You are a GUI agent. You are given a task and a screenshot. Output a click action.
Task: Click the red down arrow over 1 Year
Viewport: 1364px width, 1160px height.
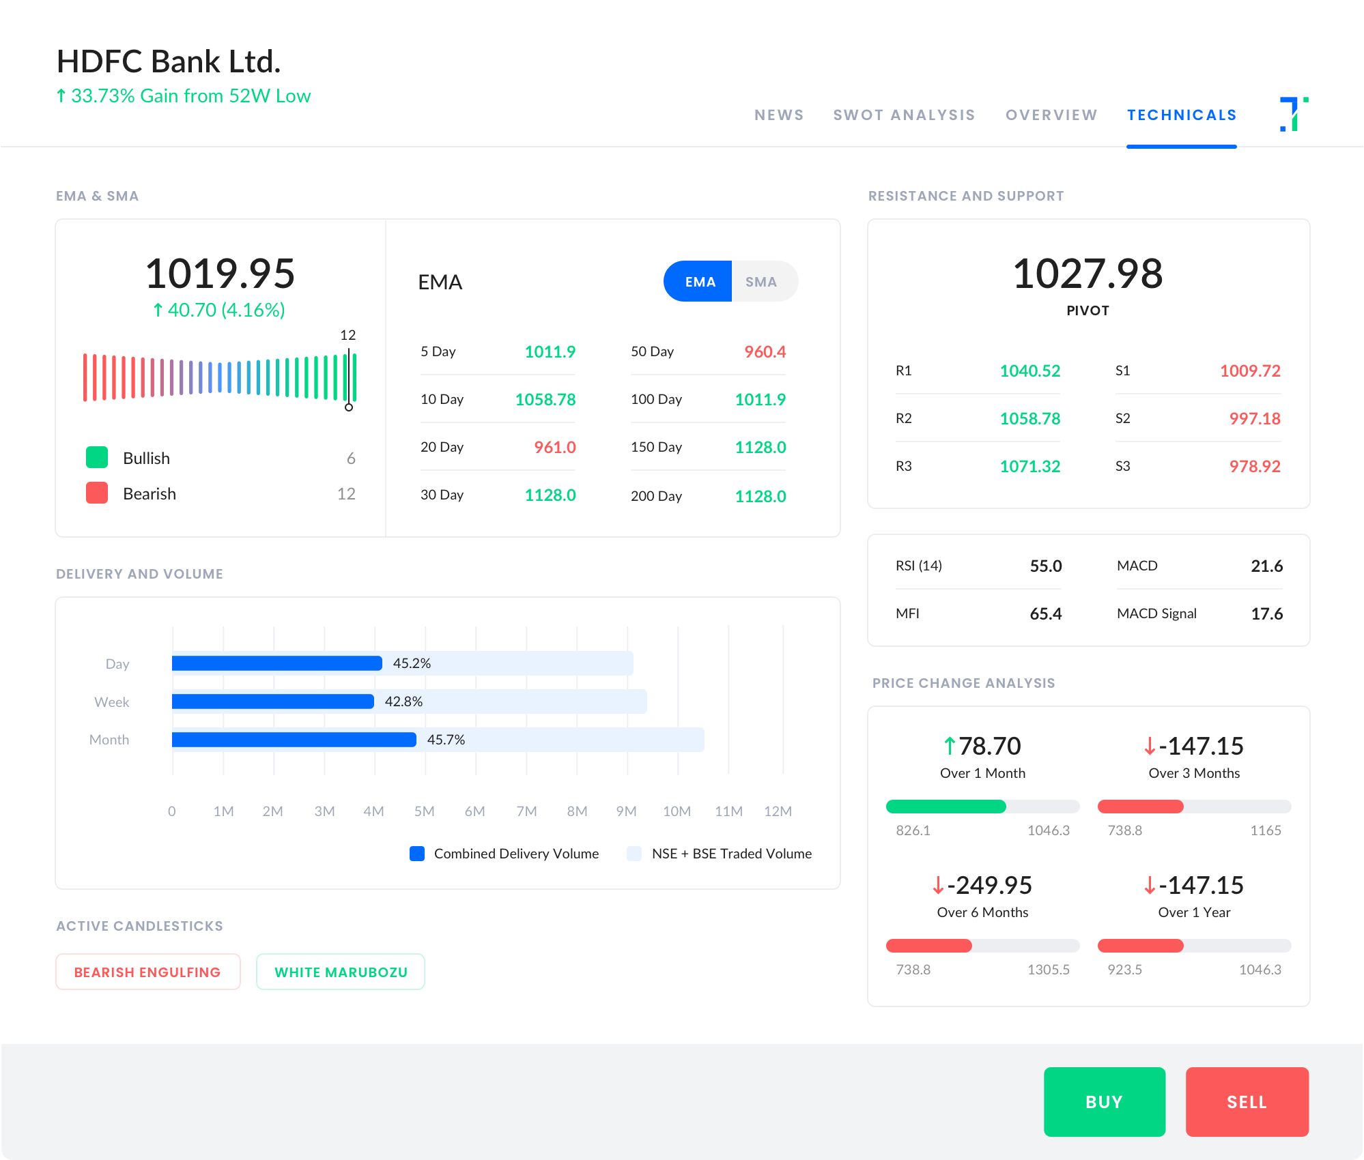1150,885
